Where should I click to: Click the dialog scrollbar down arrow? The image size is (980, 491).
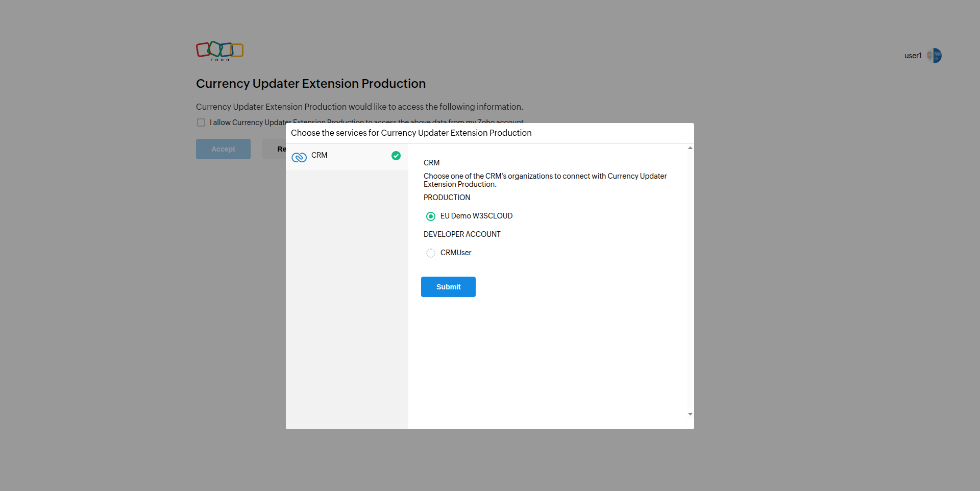coord(690,414)
